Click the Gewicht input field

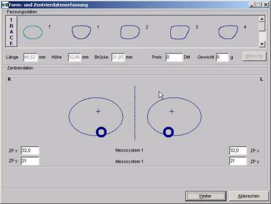(222, 57)
